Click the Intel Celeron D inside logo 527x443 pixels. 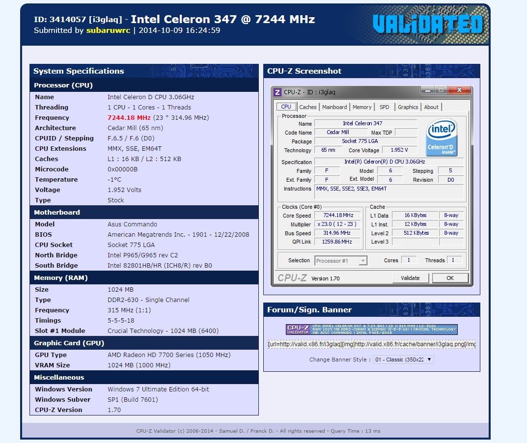point(442,137)
